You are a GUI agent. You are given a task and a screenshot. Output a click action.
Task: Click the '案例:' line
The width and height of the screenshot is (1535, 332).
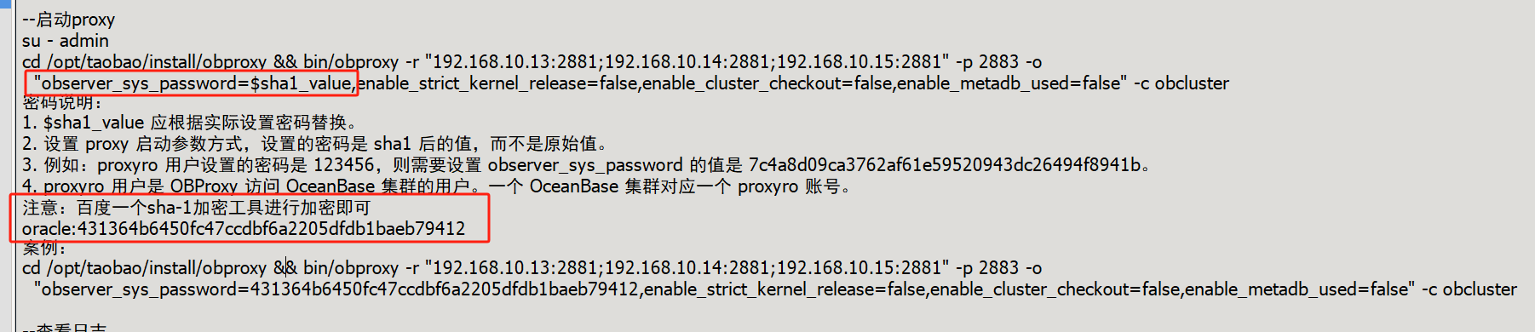coord(44,249)
